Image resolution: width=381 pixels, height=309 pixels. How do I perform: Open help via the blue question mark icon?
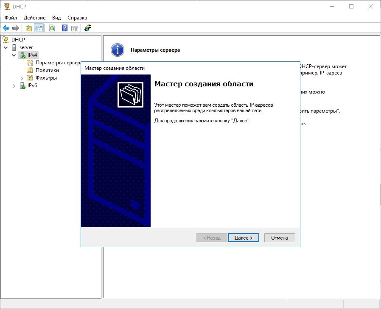click(64, 28)
